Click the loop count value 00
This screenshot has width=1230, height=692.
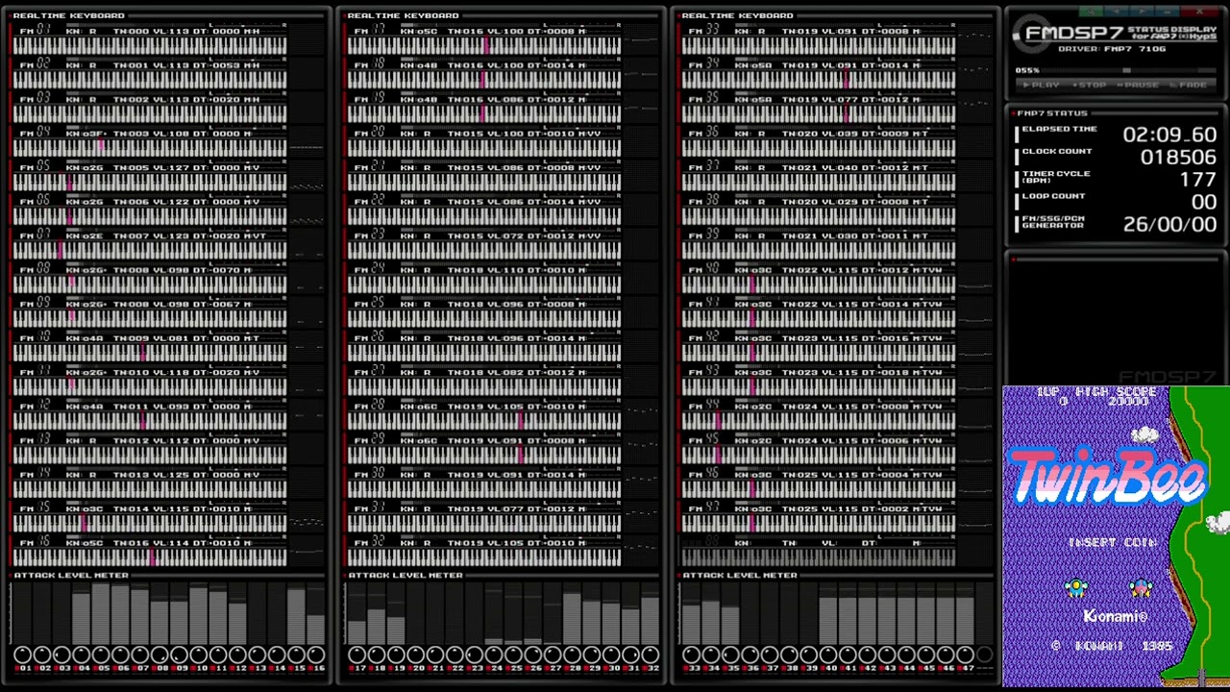pos(1204,202)
